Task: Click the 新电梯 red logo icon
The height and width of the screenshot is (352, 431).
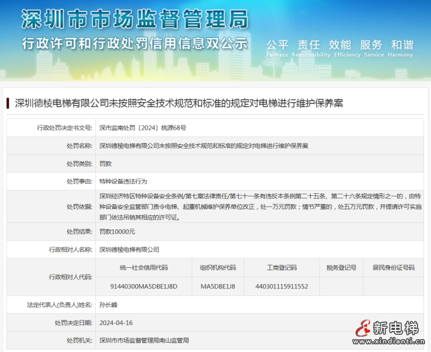Action: click(363, 329)
